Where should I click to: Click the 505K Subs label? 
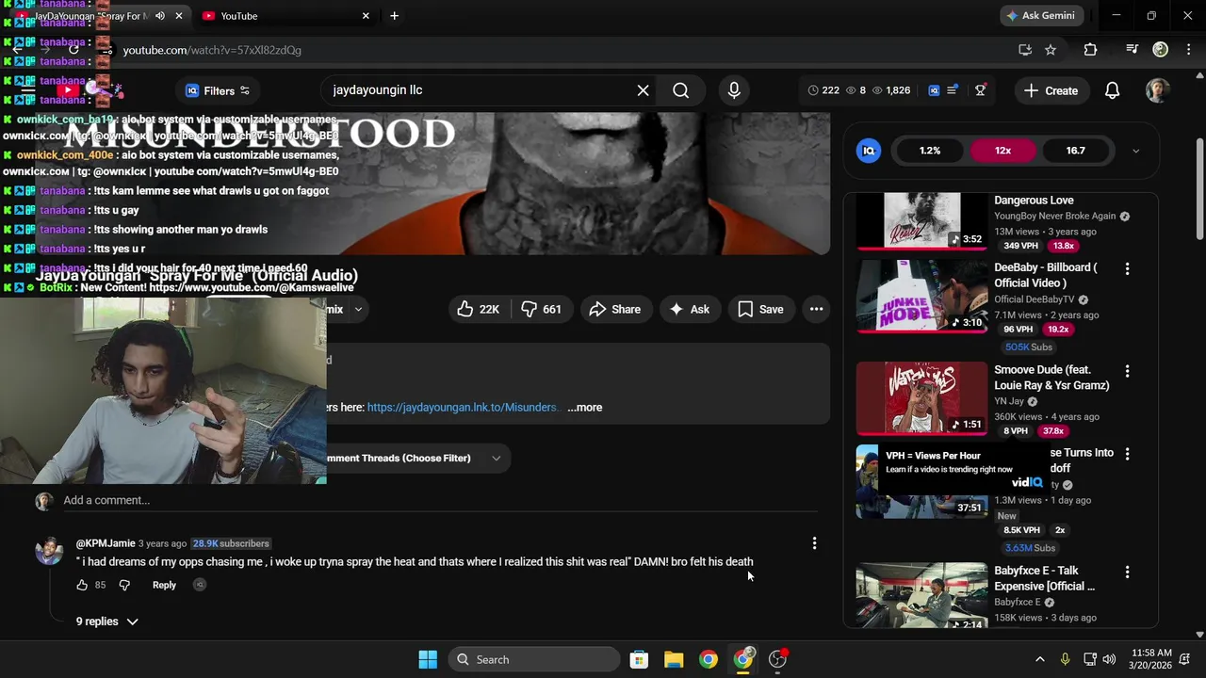coord(1028,347)
